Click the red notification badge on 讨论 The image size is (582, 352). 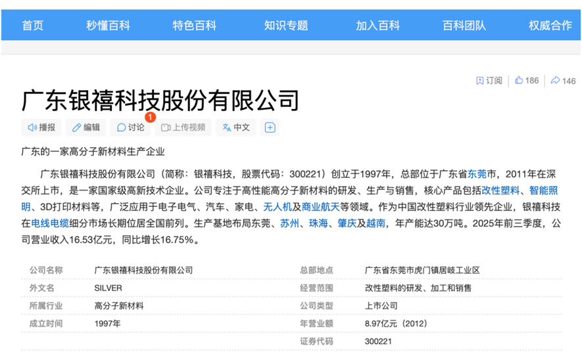coord(150,117)
